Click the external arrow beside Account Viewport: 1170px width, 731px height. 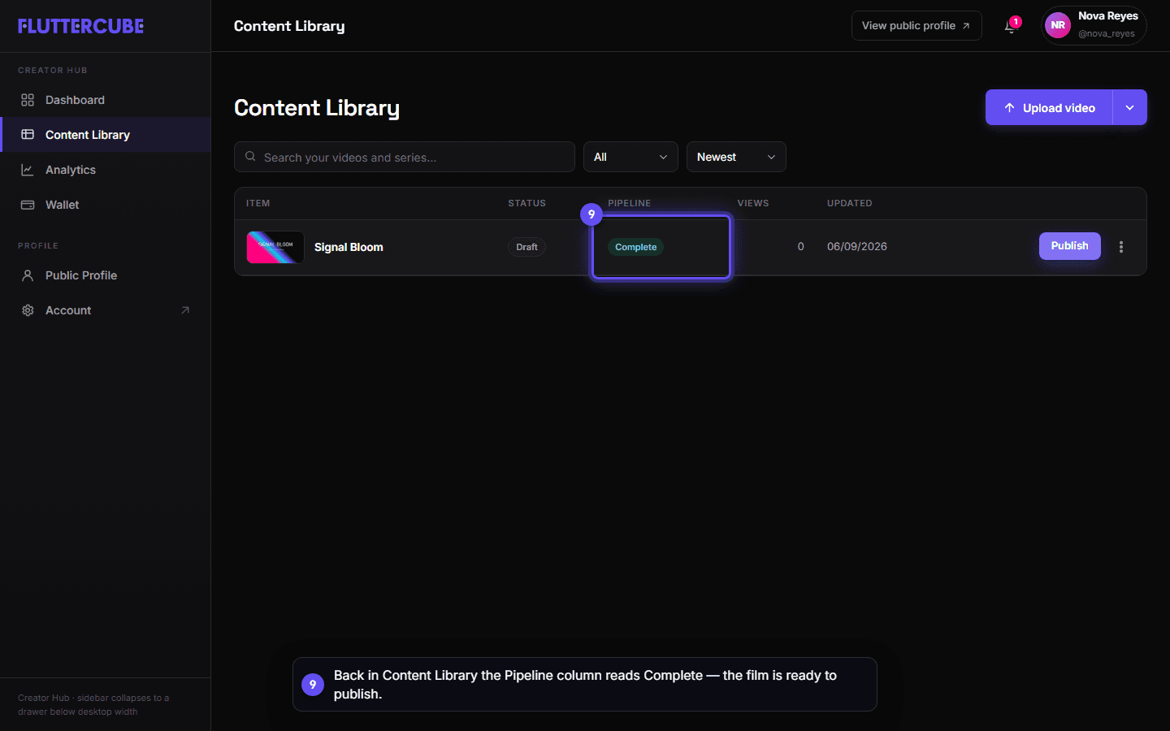point(185,310)
